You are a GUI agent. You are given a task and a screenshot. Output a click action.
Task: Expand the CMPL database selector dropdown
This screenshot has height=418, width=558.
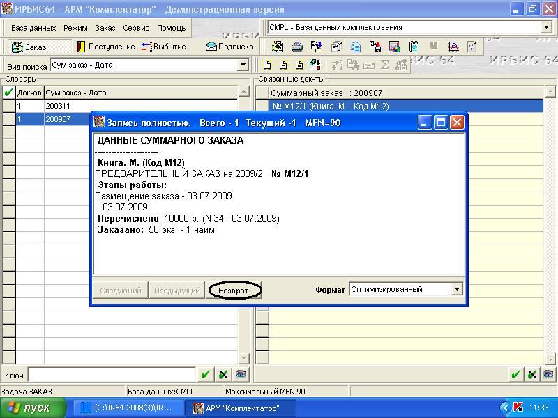pos(546,28)
